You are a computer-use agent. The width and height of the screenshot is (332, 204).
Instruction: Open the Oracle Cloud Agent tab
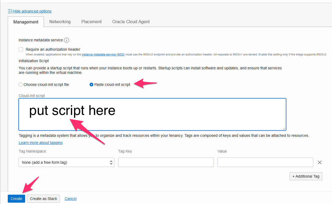[x=131, y=22]
